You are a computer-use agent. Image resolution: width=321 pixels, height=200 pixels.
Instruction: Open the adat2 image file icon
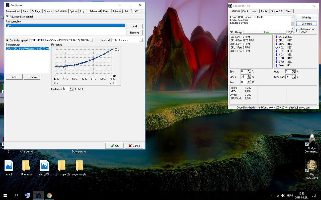9,166
